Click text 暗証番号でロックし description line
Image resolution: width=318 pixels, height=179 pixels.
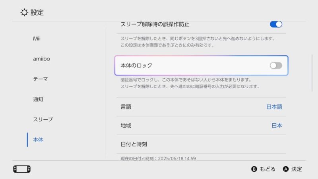coord(186,80)
